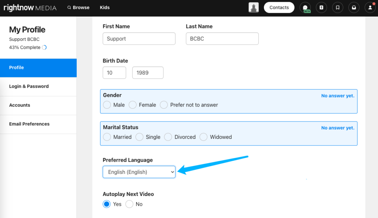Click the Browse search icon
Screen dimensions: 378x218
(69, 7)
